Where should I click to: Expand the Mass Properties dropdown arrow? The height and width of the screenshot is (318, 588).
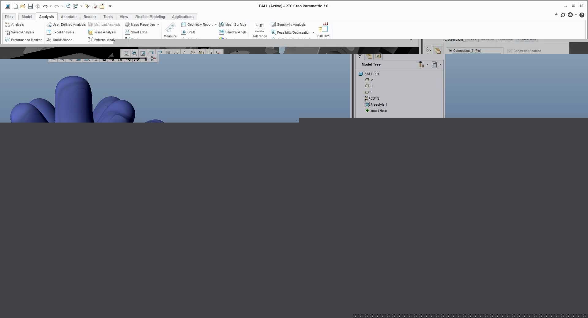click(x=158, y=25)
